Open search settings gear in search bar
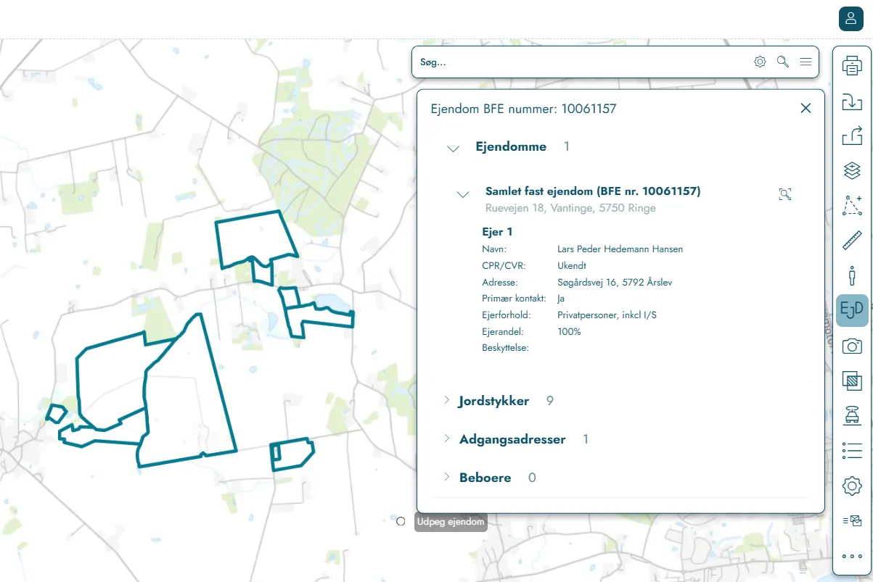Viewport: 873px width, 582px height. point(760,62)
